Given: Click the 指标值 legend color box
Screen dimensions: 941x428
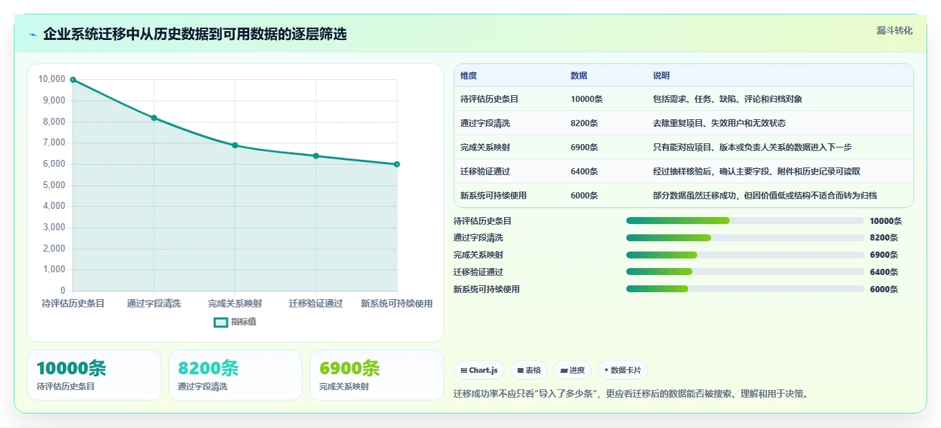Looking at the screenshot, I should pyautogui.click(x=221, y=322).
